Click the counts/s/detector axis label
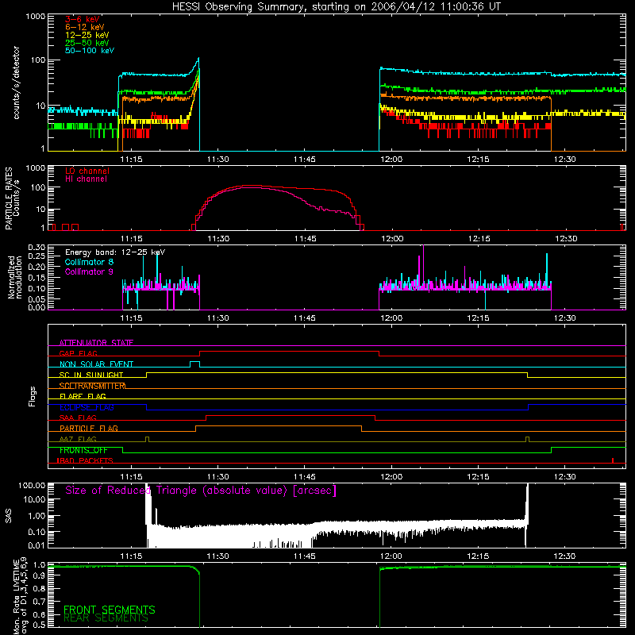Image resolution: width=635 pixels, height=635 pixels. click(16, 83)
